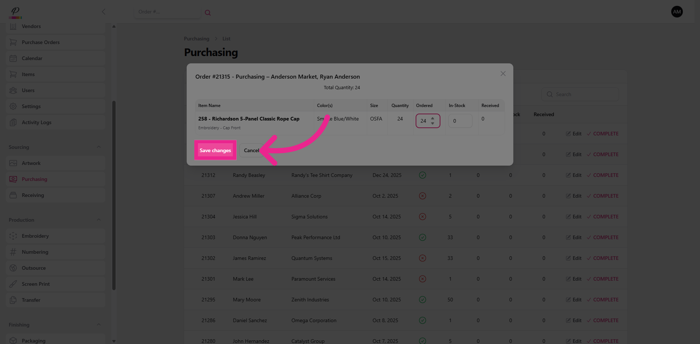Click the Screen Print icon in sidebar

click(13, 284)
